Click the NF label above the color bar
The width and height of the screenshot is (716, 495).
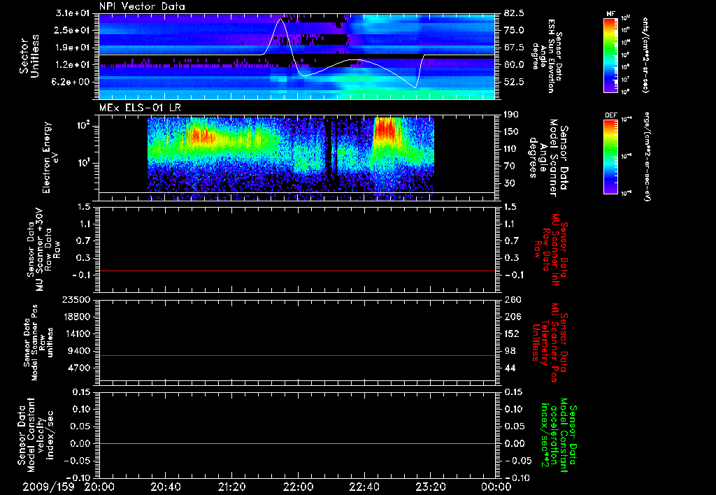tap(610, 14)
